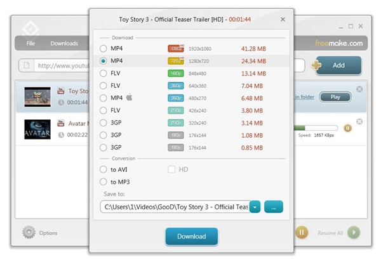Viewport: 381px width, 262px height.
Task: Click the 41.28 MB file size
Action: [253, 49]
